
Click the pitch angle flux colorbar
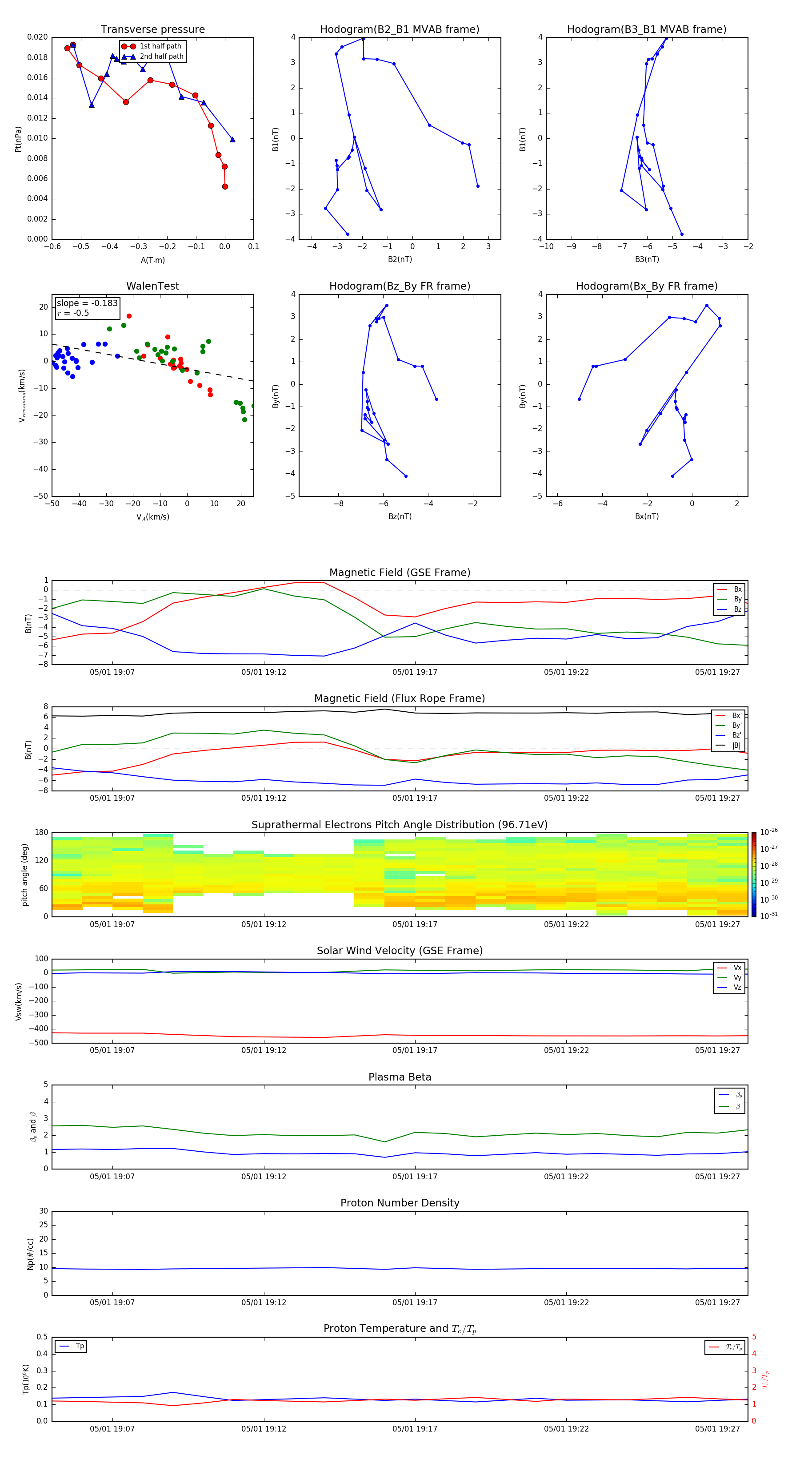point(754,875)
